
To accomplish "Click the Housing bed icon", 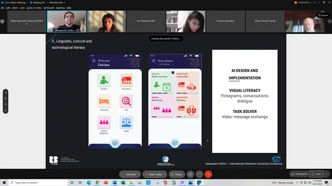I will pos(104,101).
